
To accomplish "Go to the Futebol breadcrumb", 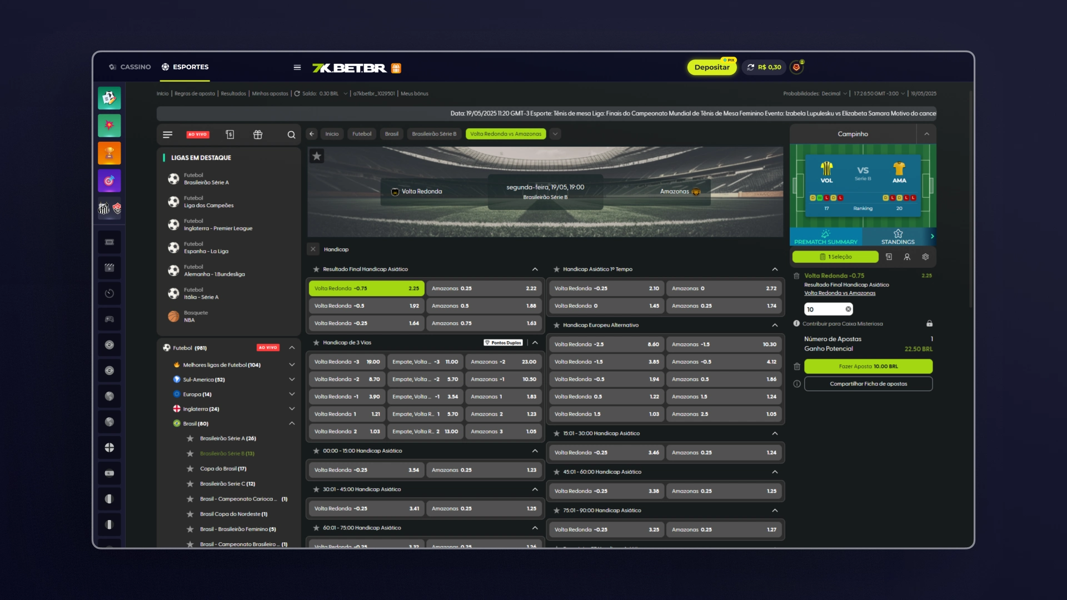I will [362, 134].
